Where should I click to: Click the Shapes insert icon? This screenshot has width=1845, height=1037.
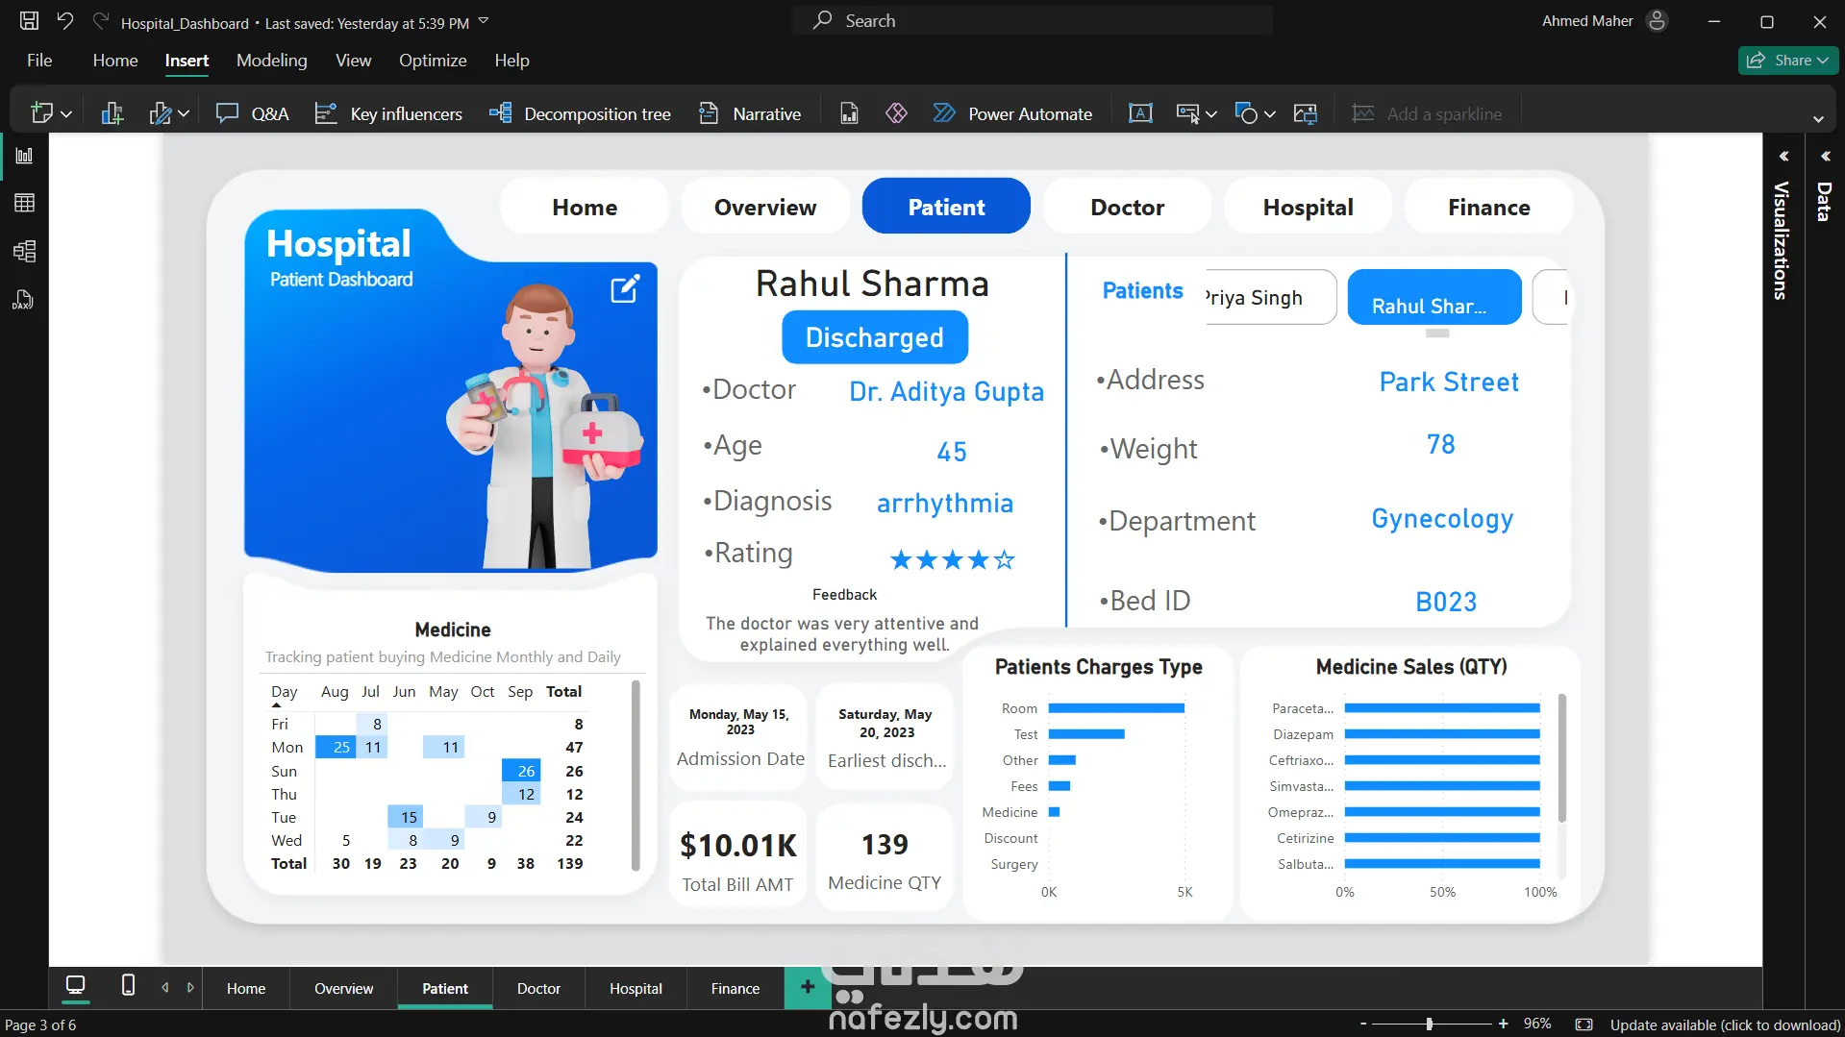[1247, 113]
